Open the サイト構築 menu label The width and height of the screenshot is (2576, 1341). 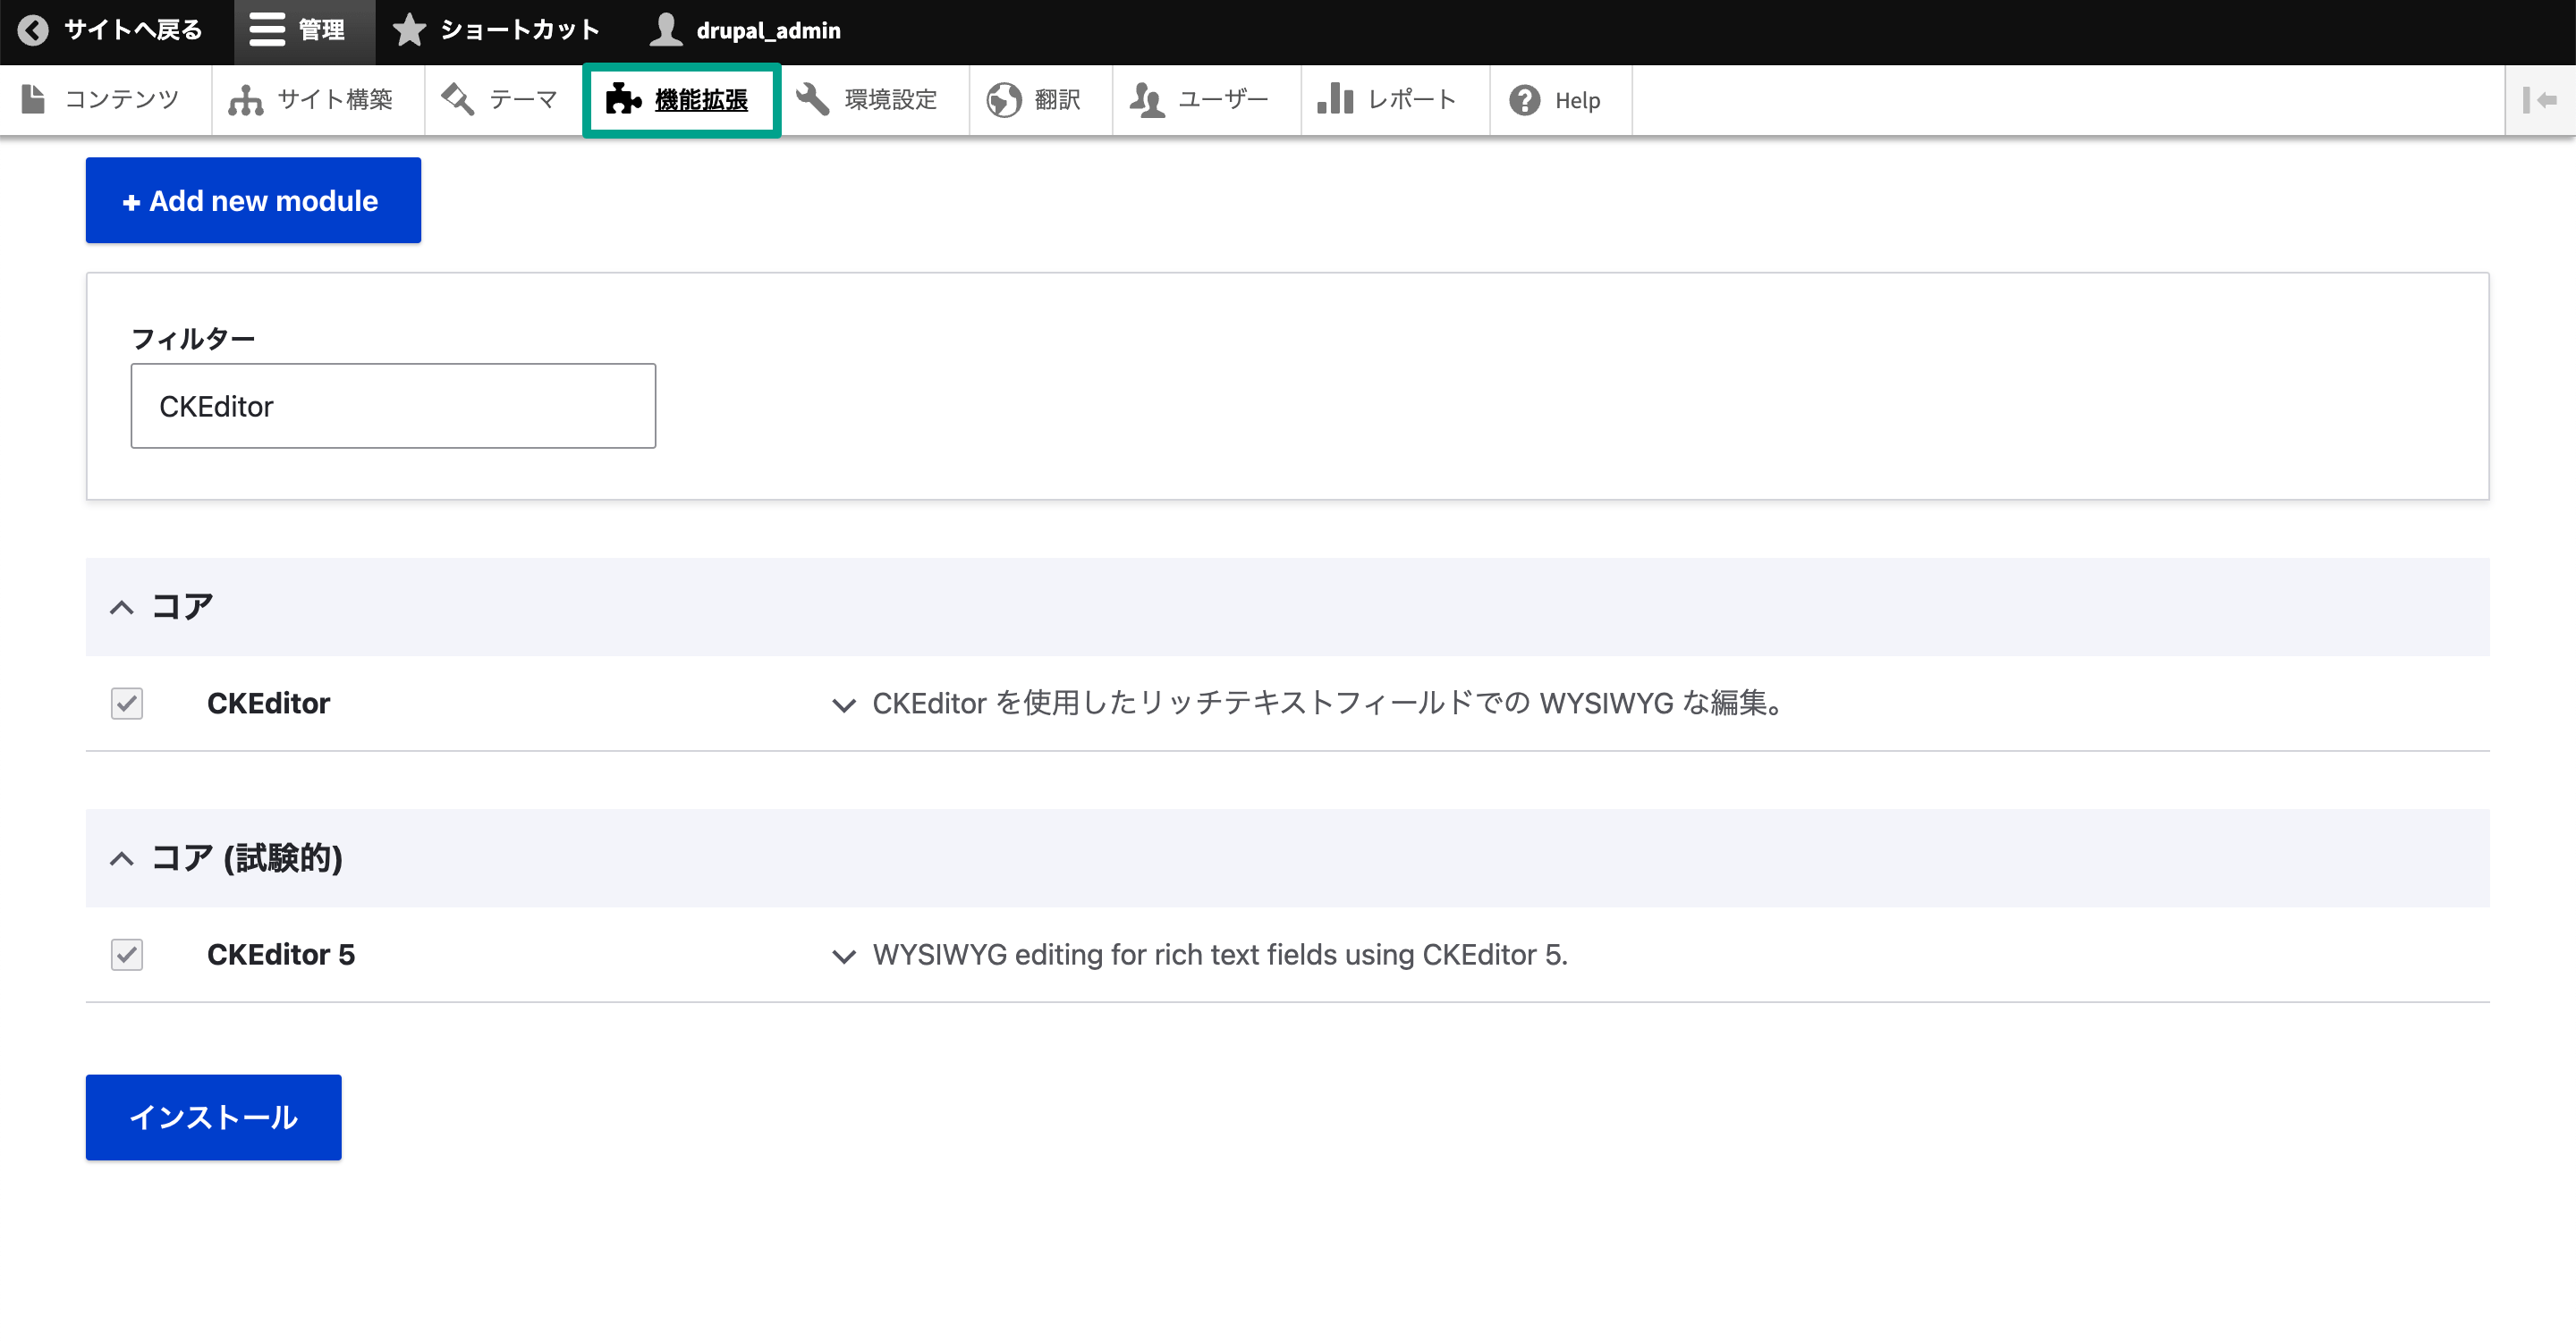[x=335, y=100]
